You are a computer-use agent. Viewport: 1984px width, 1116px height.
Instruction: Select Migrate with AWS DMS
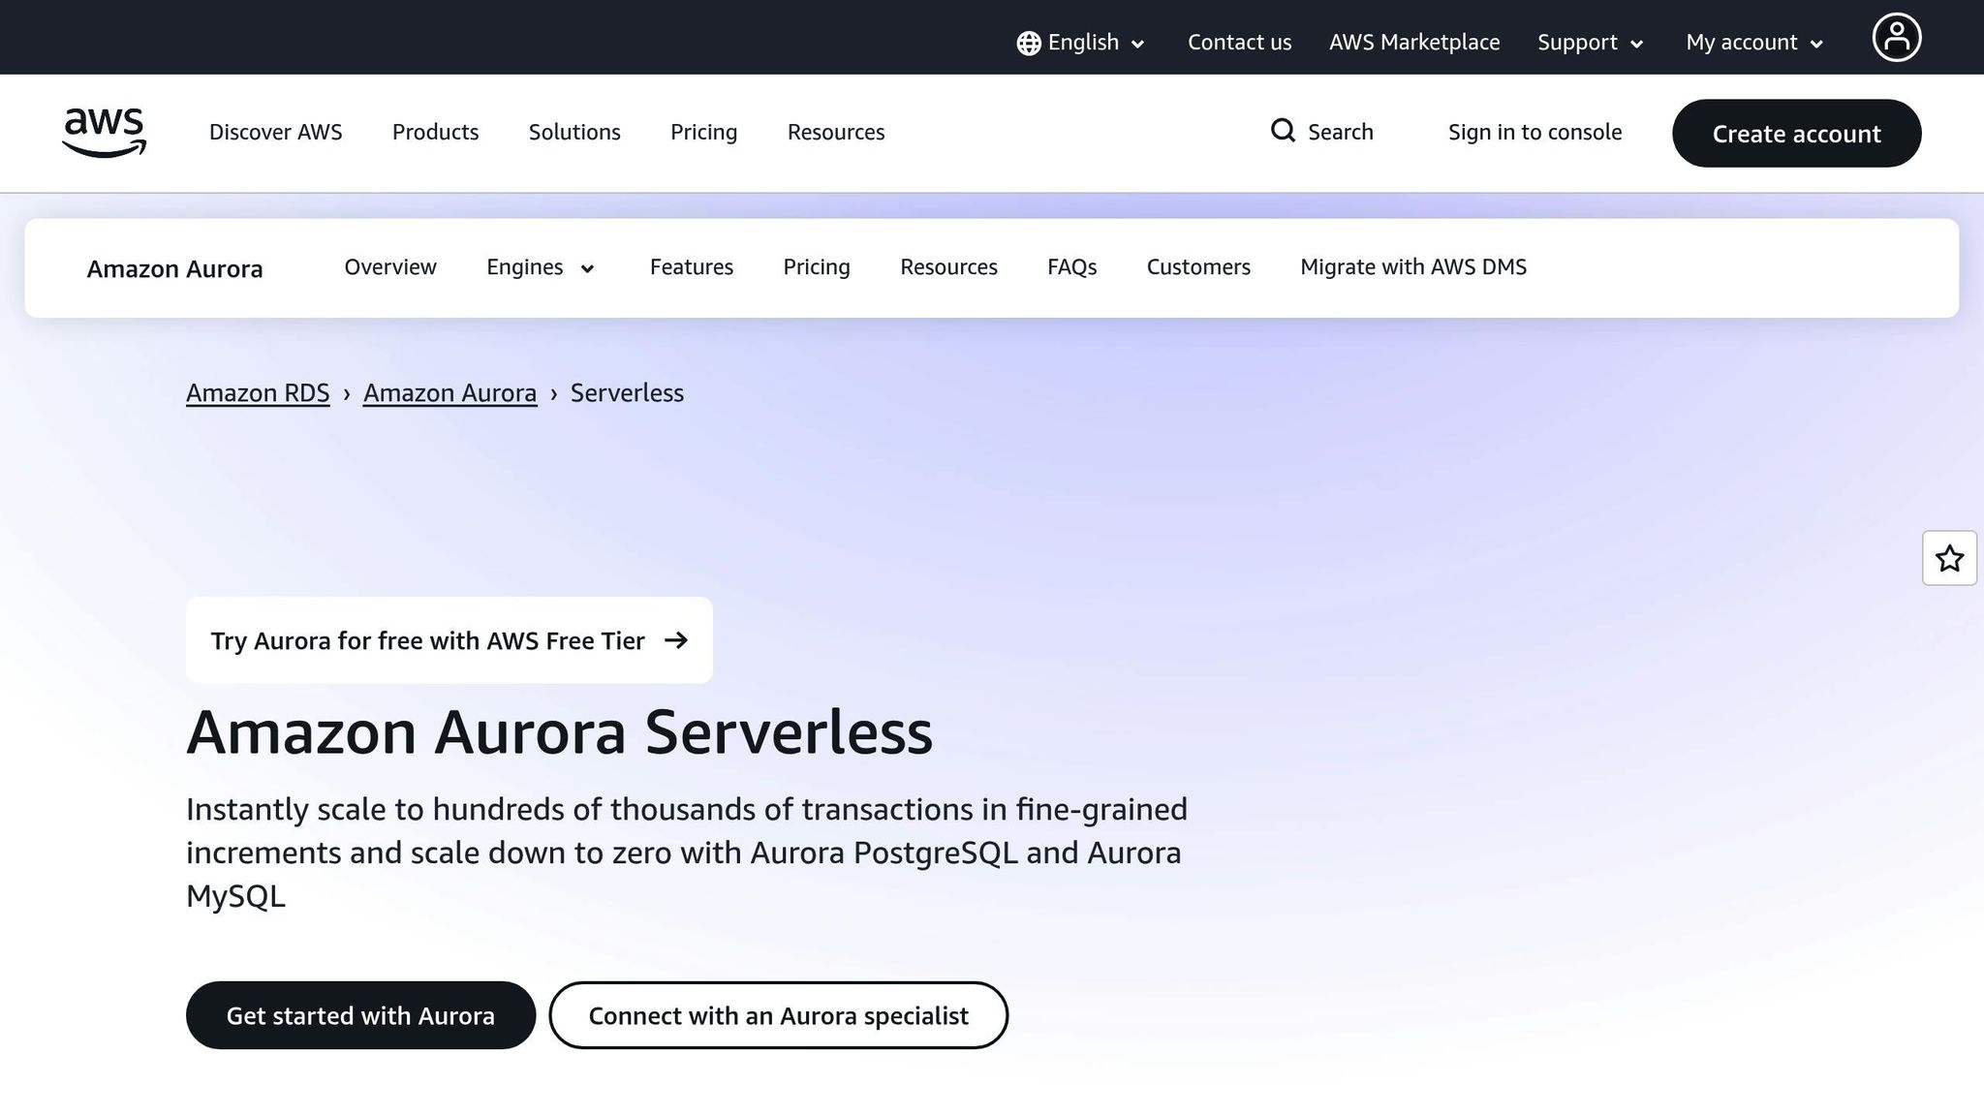coord(1412,267)
